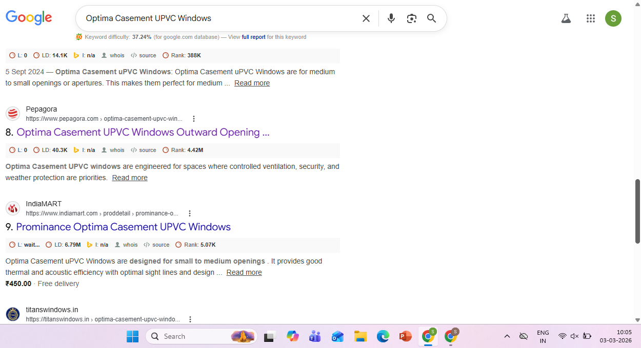Open File Explorer from taskbar
This screenshot has width=641, height=348.
tap(360, 336)
